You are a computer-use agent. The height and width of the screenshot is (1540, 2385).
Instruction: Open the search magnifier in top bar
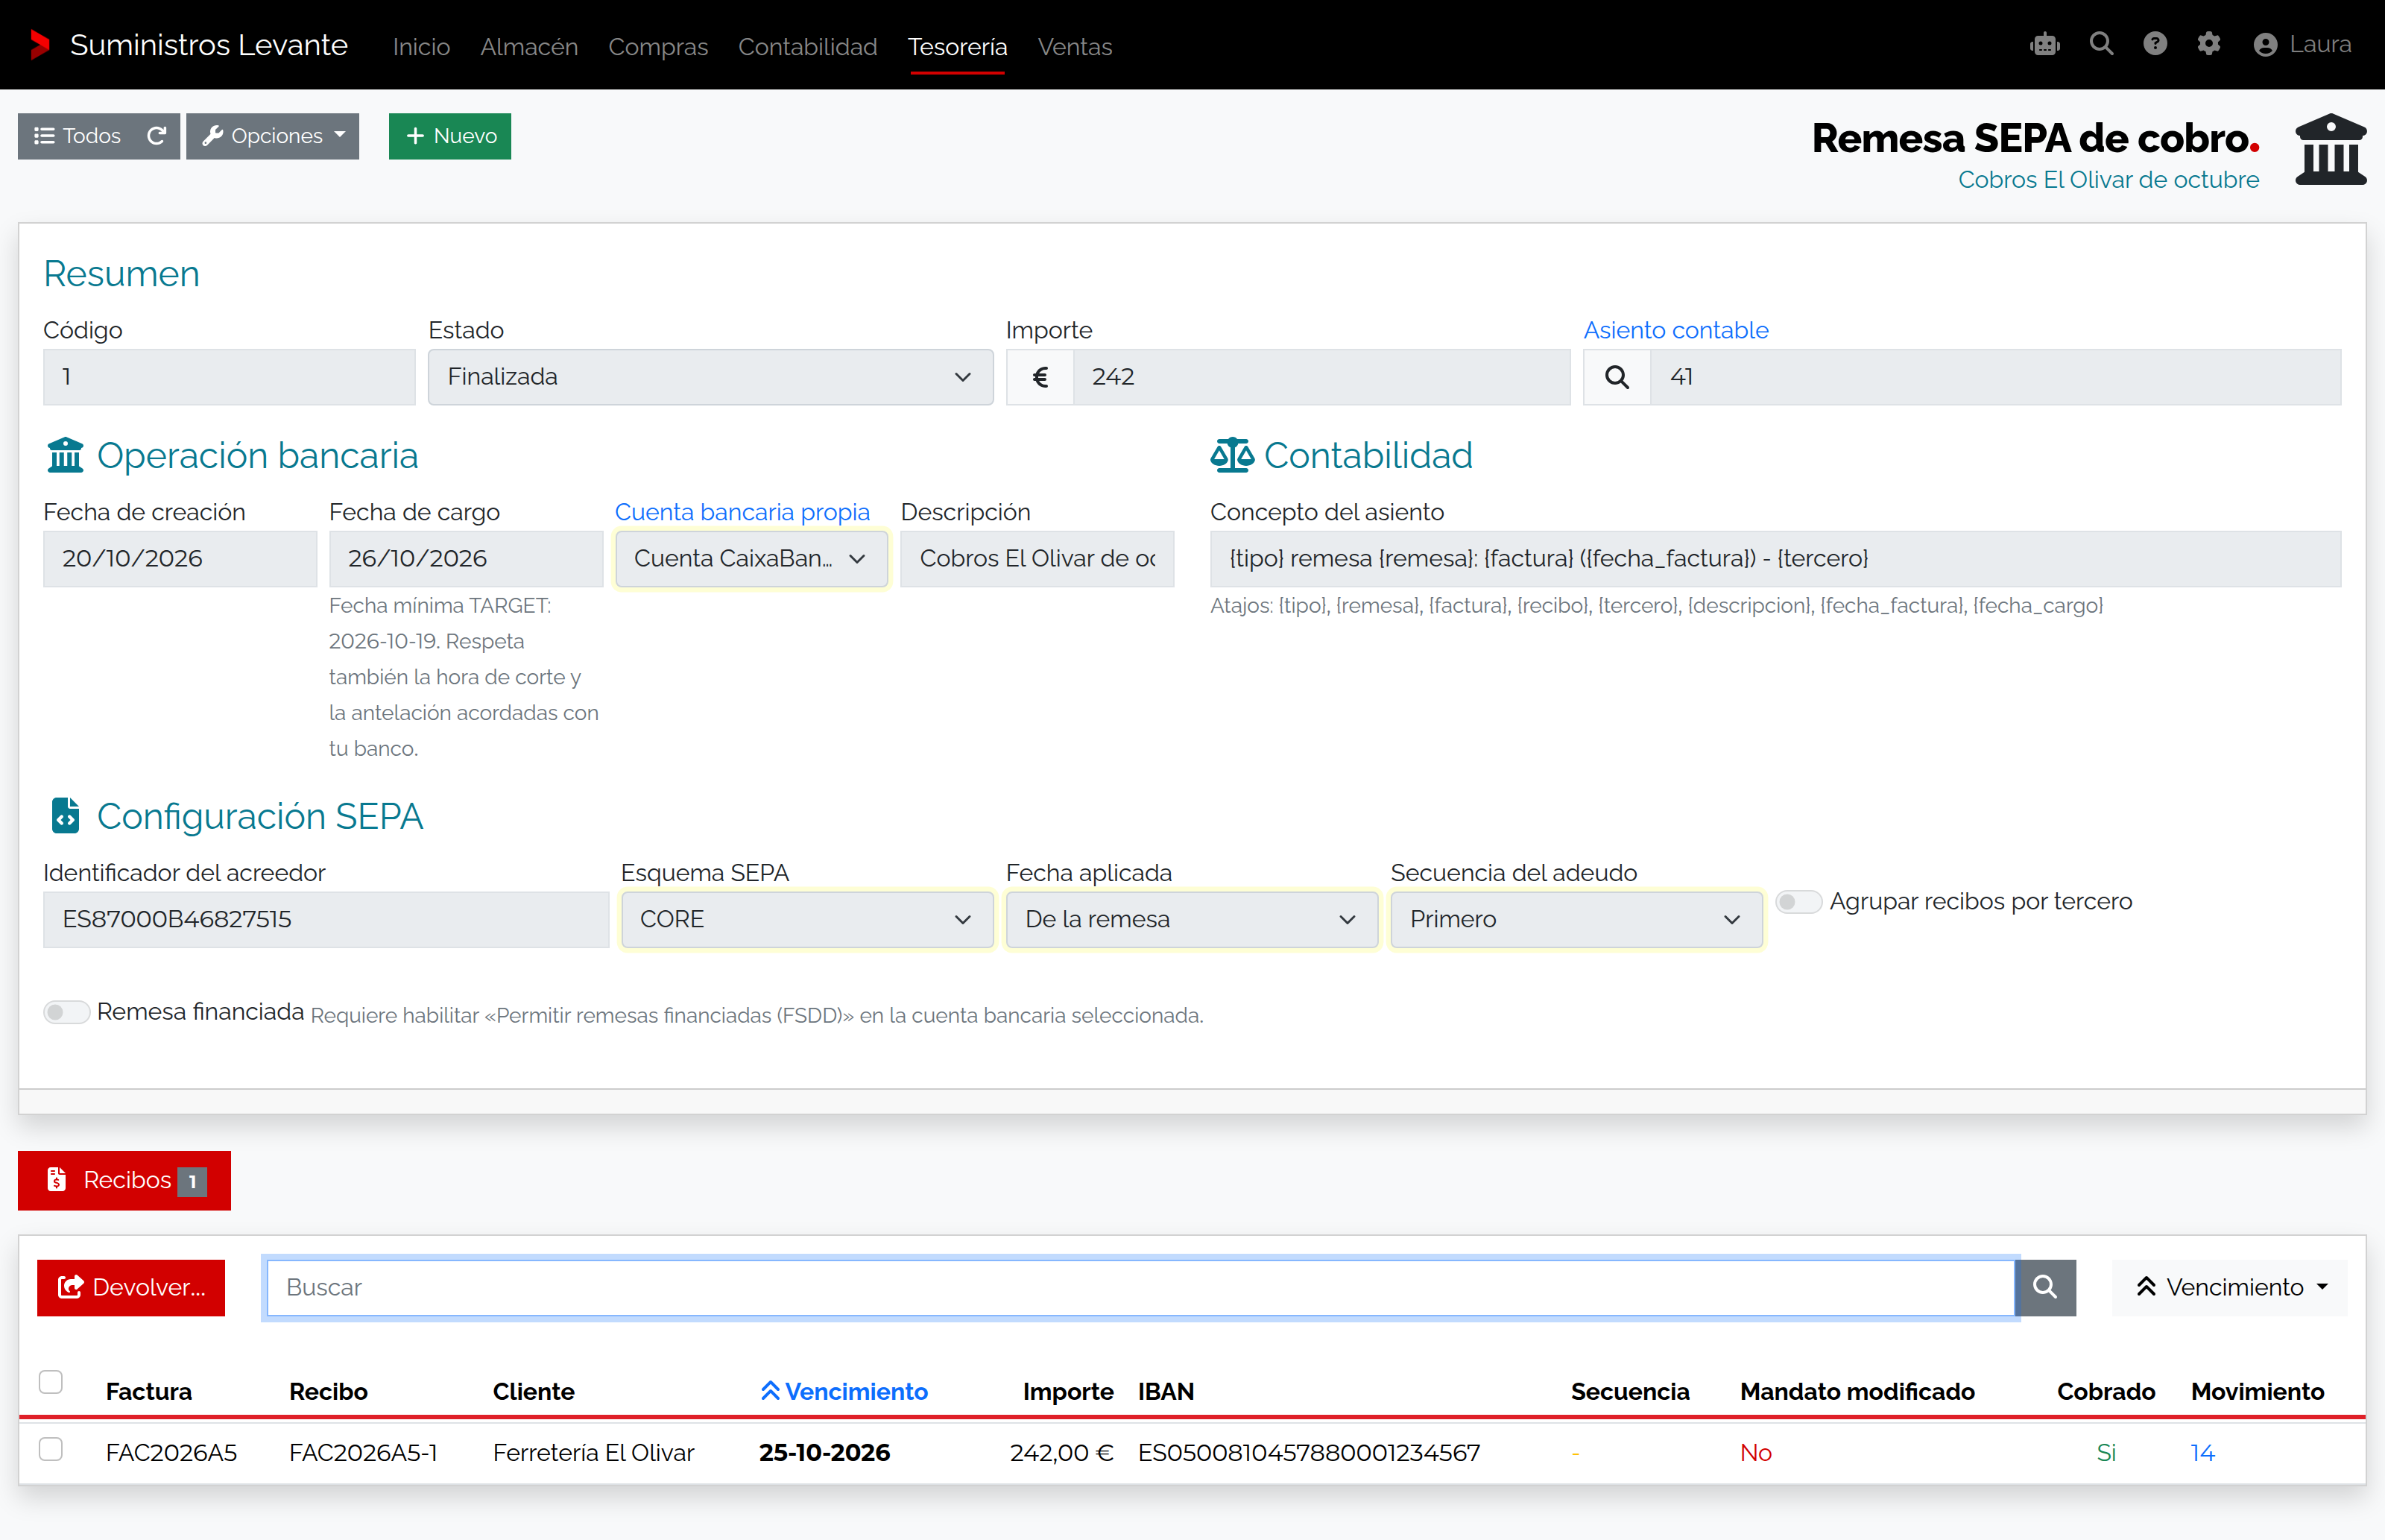(x=2101, y=45)
